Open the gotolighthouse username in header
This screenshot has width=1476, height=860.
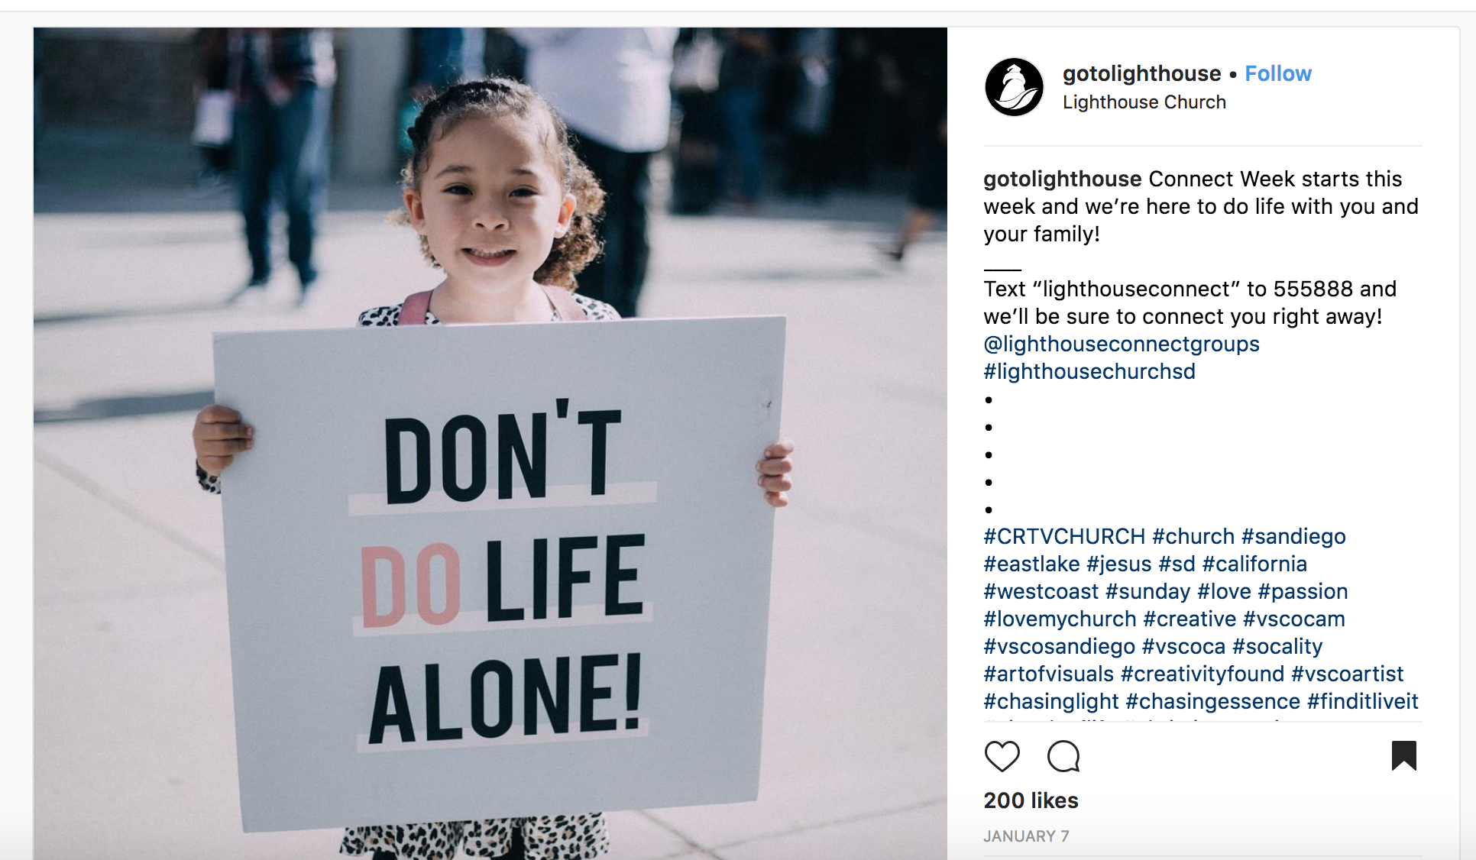[1141, 73]
